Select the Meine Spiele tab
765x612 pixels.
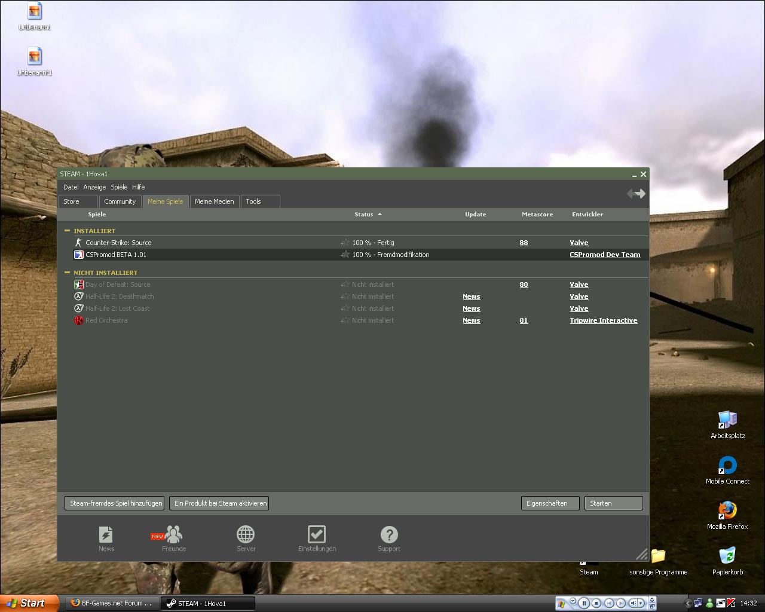click(166, 201)
